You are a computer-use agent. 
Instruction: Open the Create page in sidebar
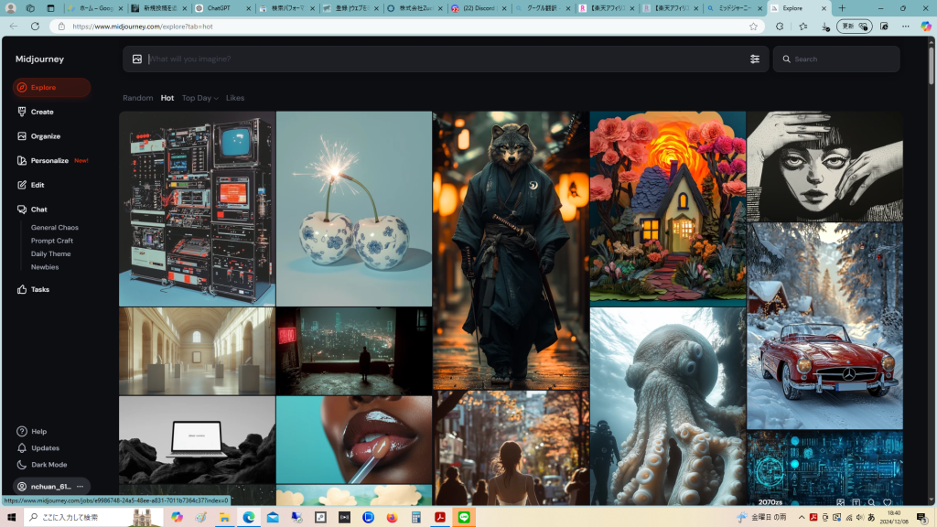coord(41,112)
